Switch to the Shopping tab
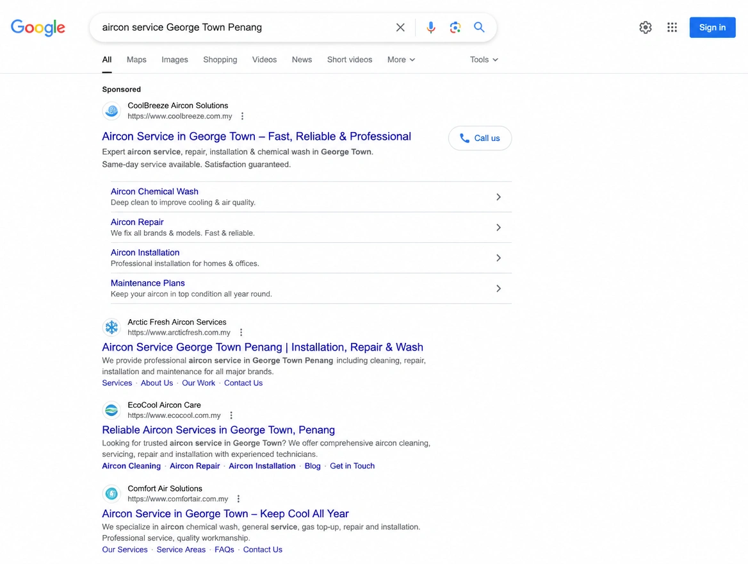 (x=220, y=60)
